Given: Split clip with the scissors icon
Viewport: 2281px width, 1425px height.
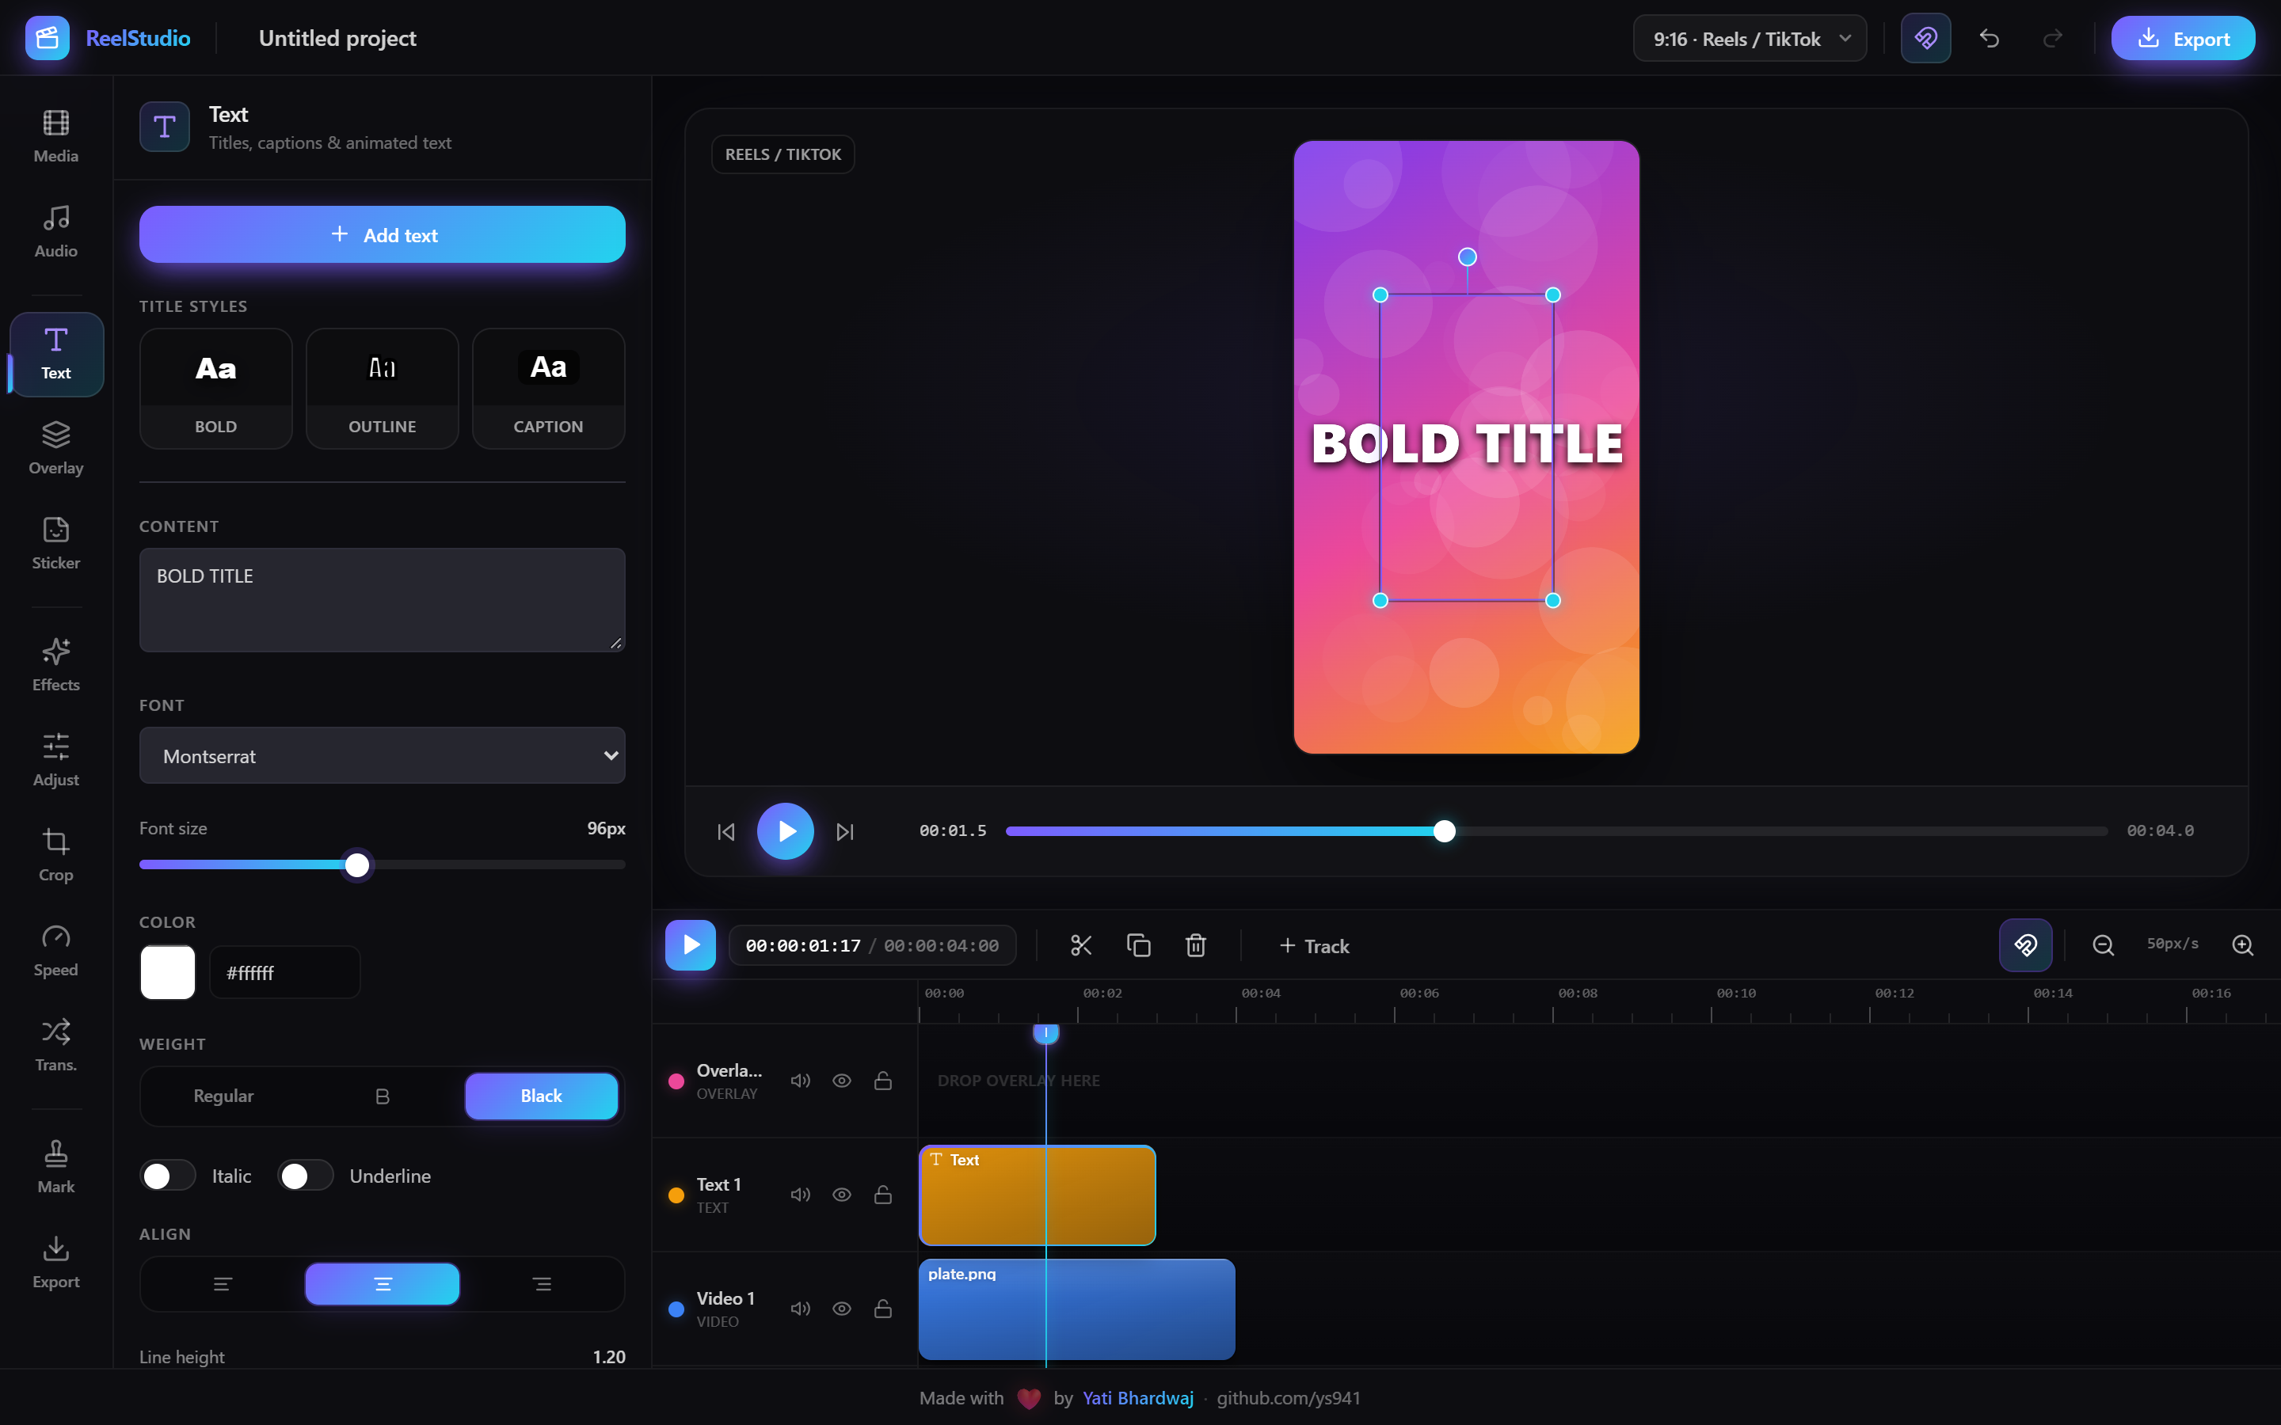Looking at the screenshot, I should (x=1081, y=945).
